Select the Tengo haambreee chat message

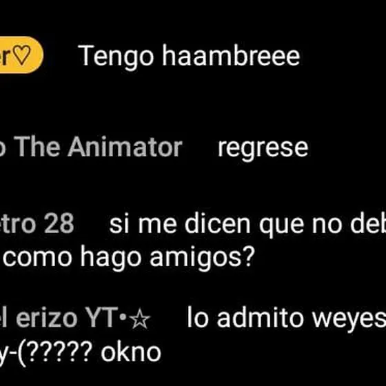click(189, 57)
